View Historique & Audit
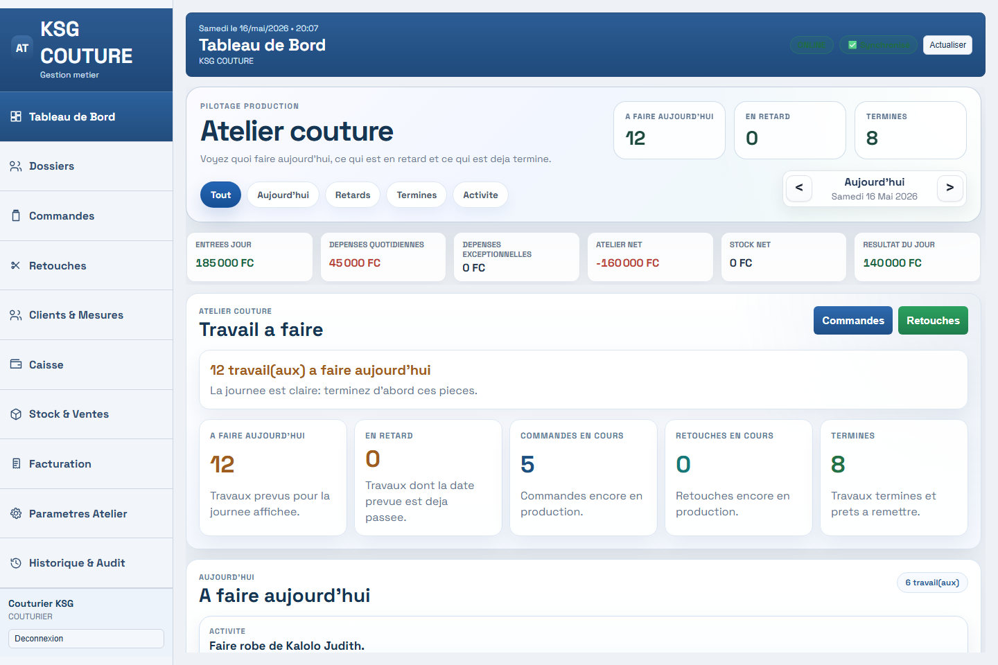Image resolution: width=998 pixels, height=665 pixels. [x=86, y=563]
